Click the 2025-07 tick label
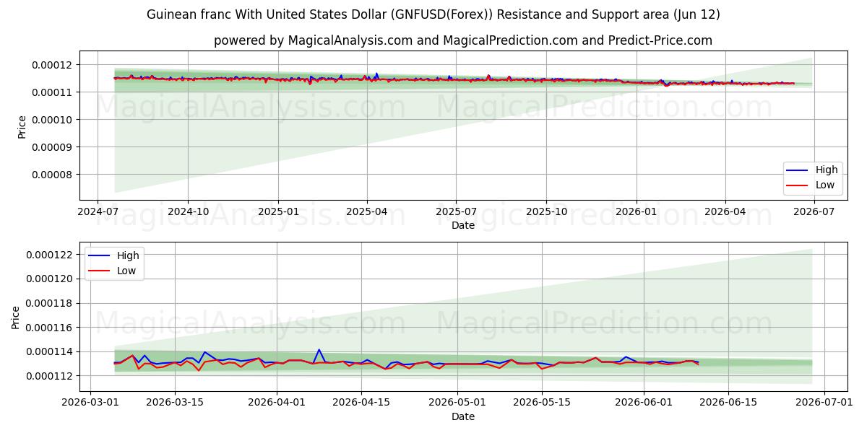 point(456,211)
